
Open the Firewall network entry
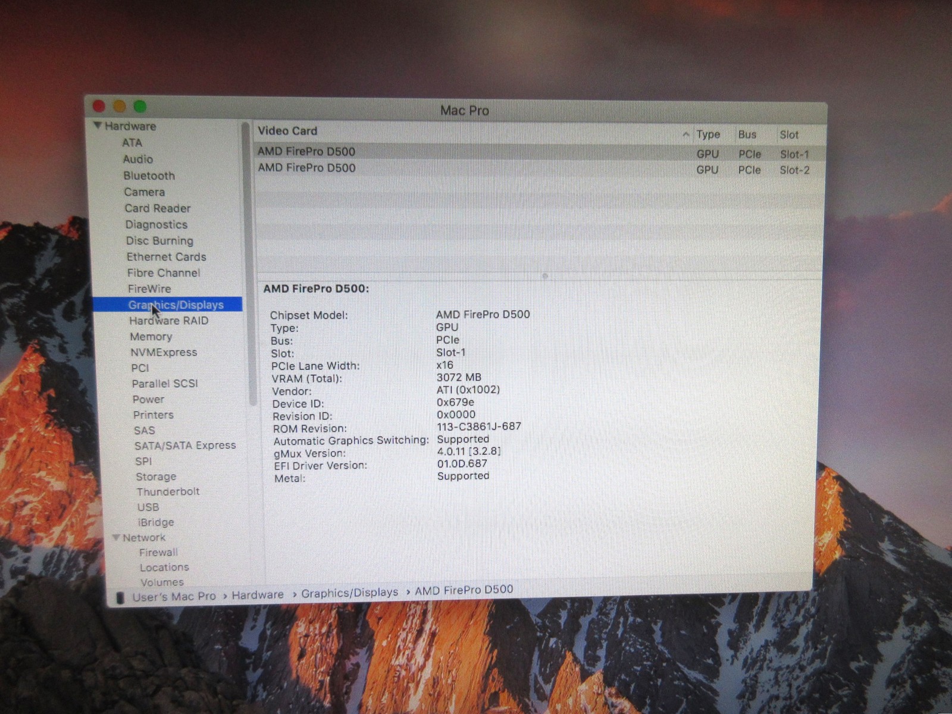[x=158, y=552]
